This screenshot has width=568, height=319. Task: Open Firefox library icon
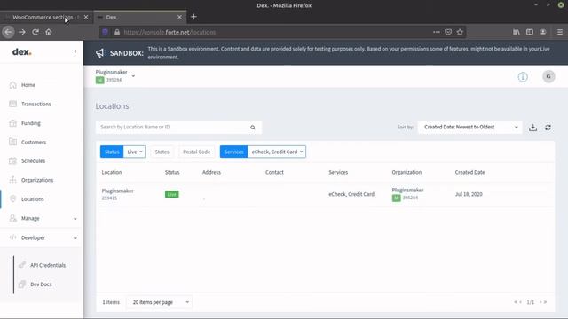517,32
